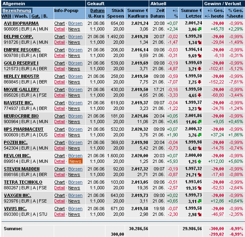Open Chart link for NPS PHARMACEUT
The height and width of the screenshot is (237, 245).
coord(59,130)
